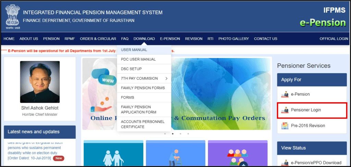Go to the HOME menu item

click(9, 39)
